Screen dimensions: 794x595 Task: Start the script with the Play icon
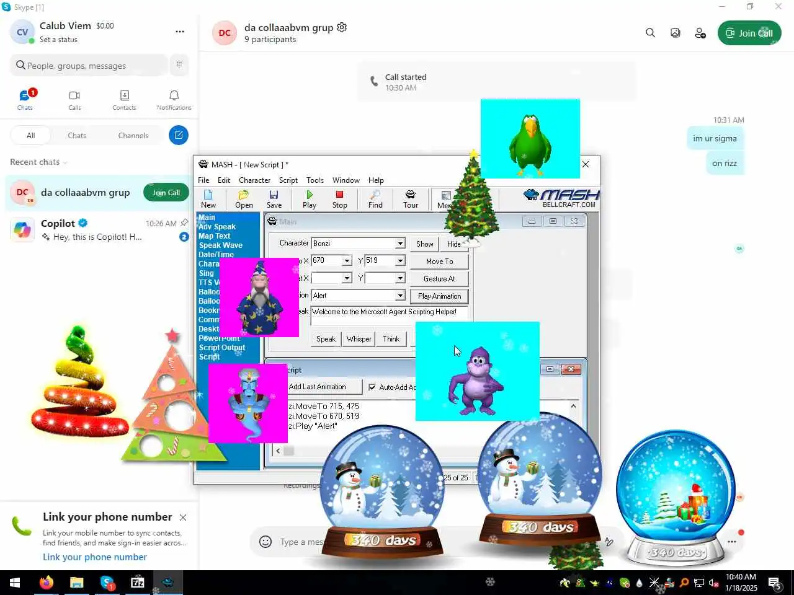click(x=310, y=199)
